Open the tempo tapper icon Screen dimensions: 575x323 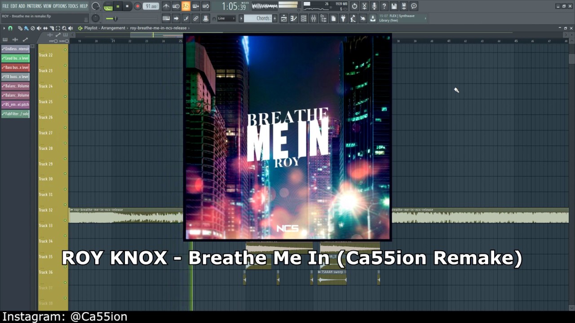point(353,18)
